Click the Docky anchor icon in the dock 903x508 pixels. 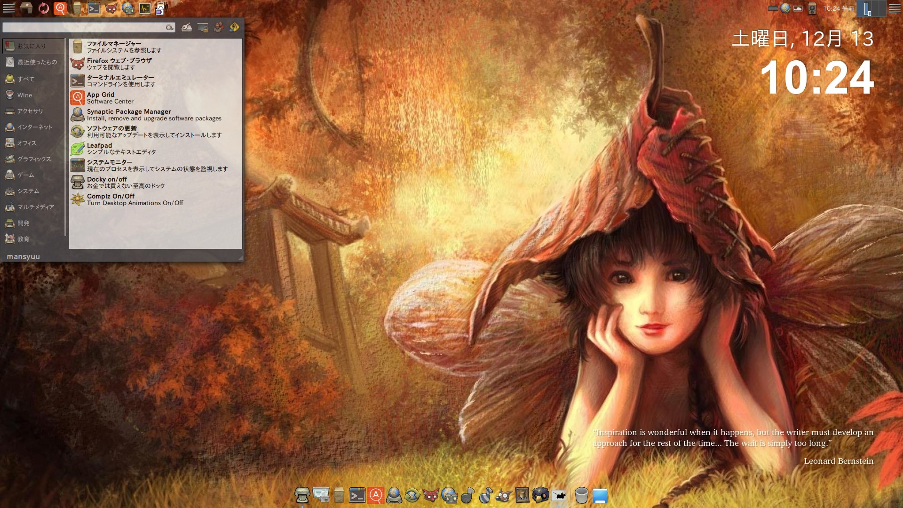coord(302,495)
